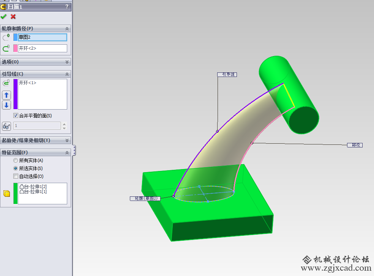Click the path selection icon beside 开环<2>
Viewport: 374px width, 276px height.
(6, 49)
